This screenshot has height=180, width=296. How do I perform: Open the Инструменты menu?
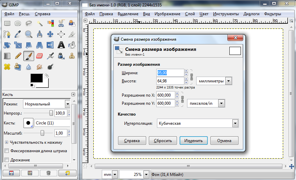pyautogui.click(x=226, y=14)
